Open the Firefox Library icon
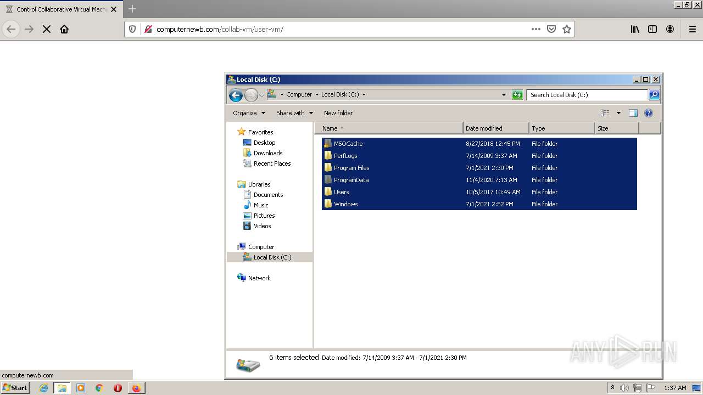The width and height of the screenshot is (703, 395). (x=635, y=29)
